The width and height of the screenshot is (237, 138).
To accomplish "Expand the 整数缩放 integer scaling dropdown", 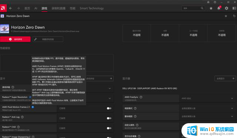I will (232, 117).
